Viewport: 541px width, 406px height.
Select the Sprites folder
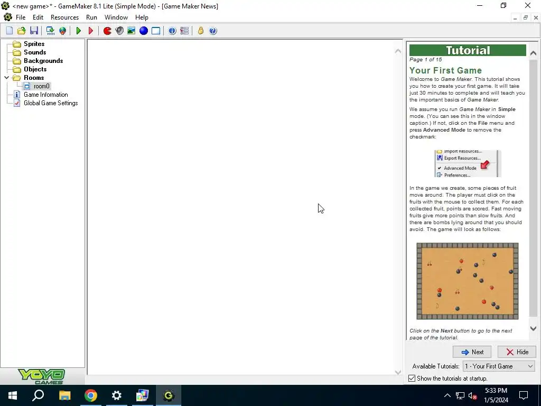coord(34,44)
